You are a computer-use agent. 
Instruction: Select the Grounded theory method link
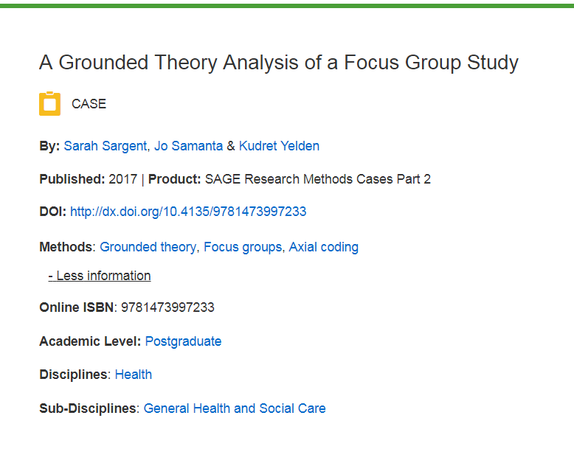coord(148,247)
